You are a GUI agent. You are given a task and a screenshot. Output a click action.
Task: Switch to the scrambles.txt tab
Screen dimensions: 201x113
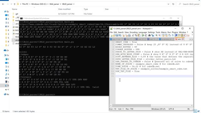166,39
